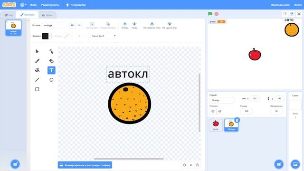Switch to the Костюмы tab
Viewport: 304px width, 171px height.
(x=28, y=15)
